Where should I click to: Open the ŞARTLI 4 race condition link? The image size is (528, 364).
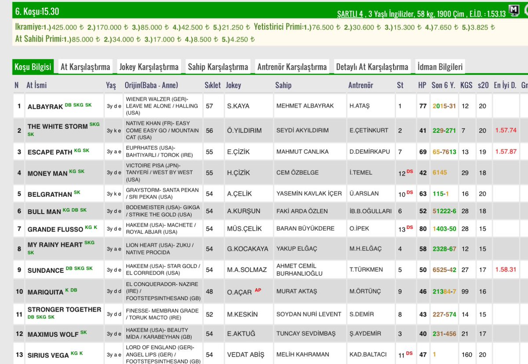pyautogui.click(x=350, y=14)
